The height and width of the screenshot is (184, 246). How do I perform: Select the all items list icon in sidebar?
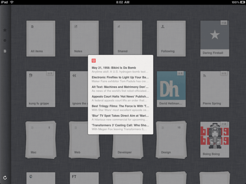[x=5, y=51]
